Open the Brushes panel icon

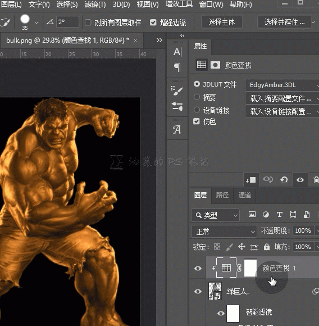[x=177, y=90]
